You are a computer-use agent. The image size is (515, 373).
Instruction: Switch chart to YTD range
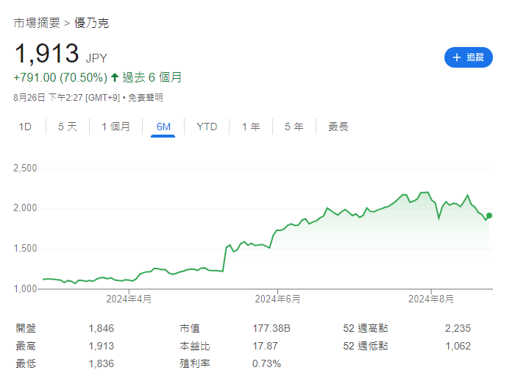pos(207,127)
